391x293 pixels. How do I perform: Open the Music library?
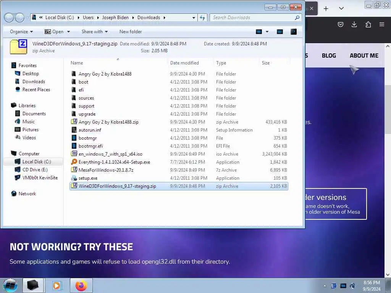point(28,122)
